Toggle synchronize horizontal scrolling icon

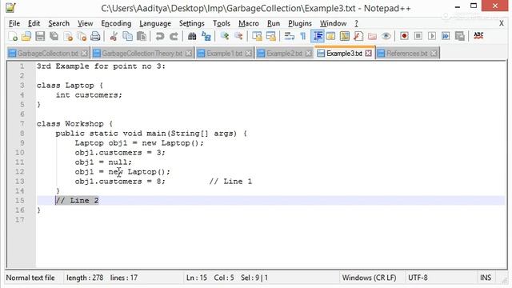(x=271, y=36)
